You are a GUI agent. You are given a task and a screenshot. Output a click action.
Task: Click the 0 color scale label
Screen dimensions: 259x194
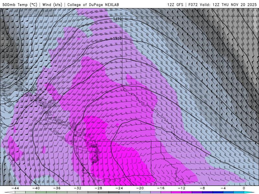[x=244, y=188]
